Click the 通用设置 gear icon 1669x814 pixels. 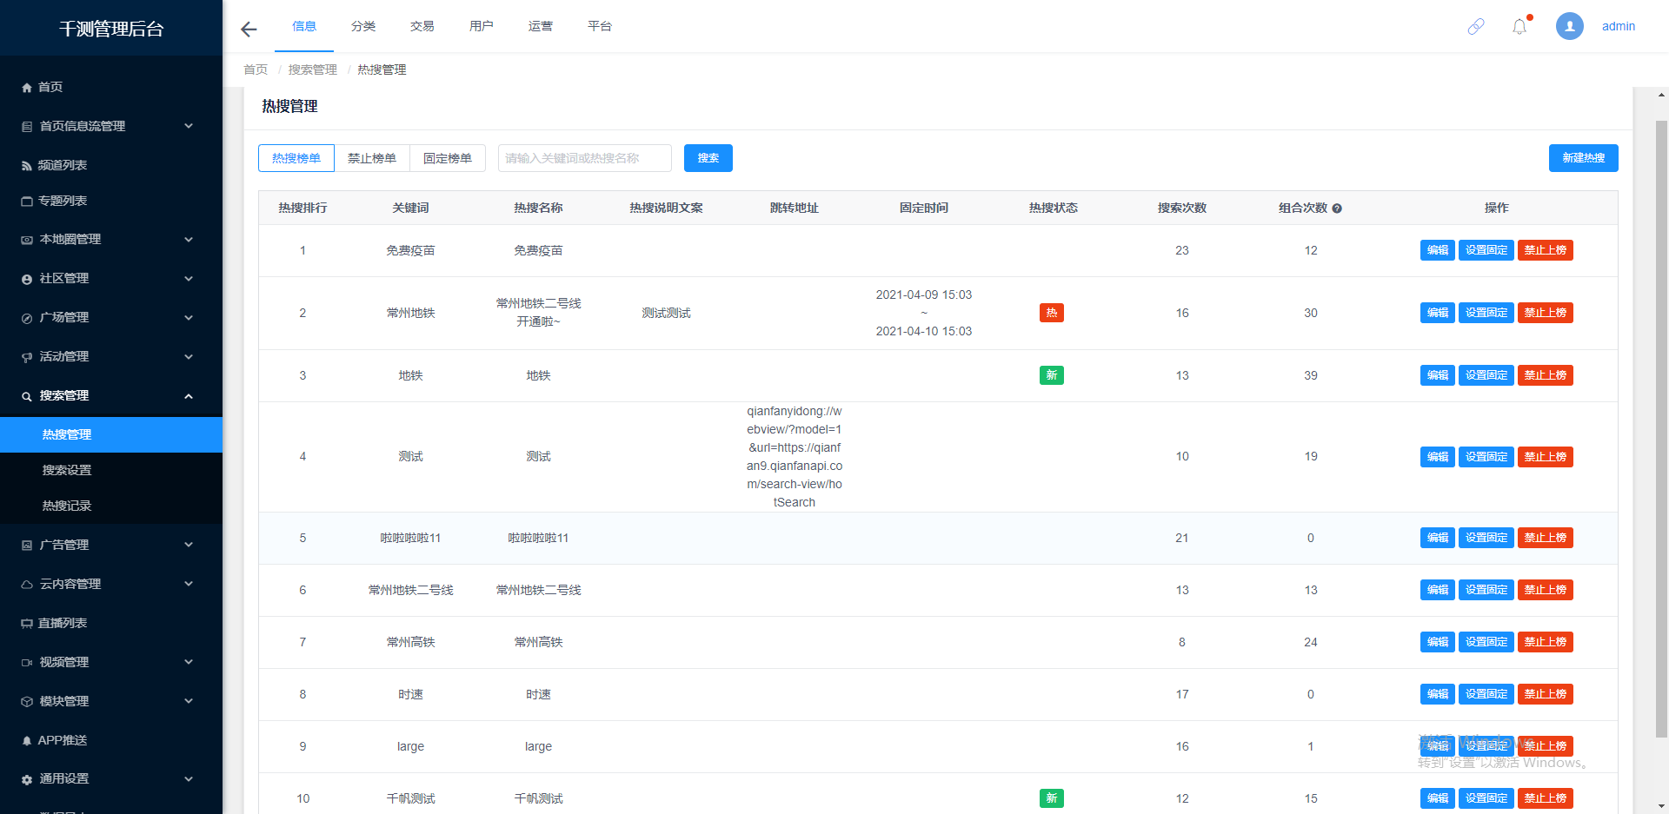(x=27, y=780)
